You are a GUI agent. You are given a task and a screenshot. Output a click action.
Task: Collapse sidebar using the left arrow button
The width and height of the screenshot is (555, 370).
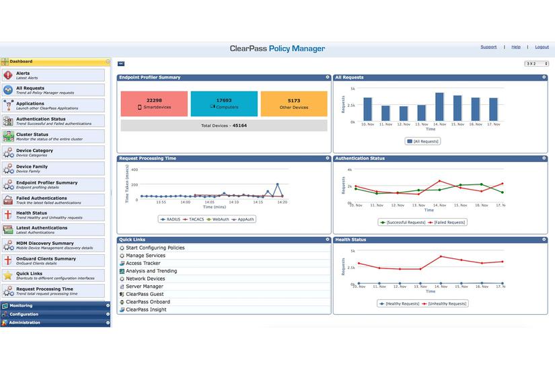pos(121,64)
